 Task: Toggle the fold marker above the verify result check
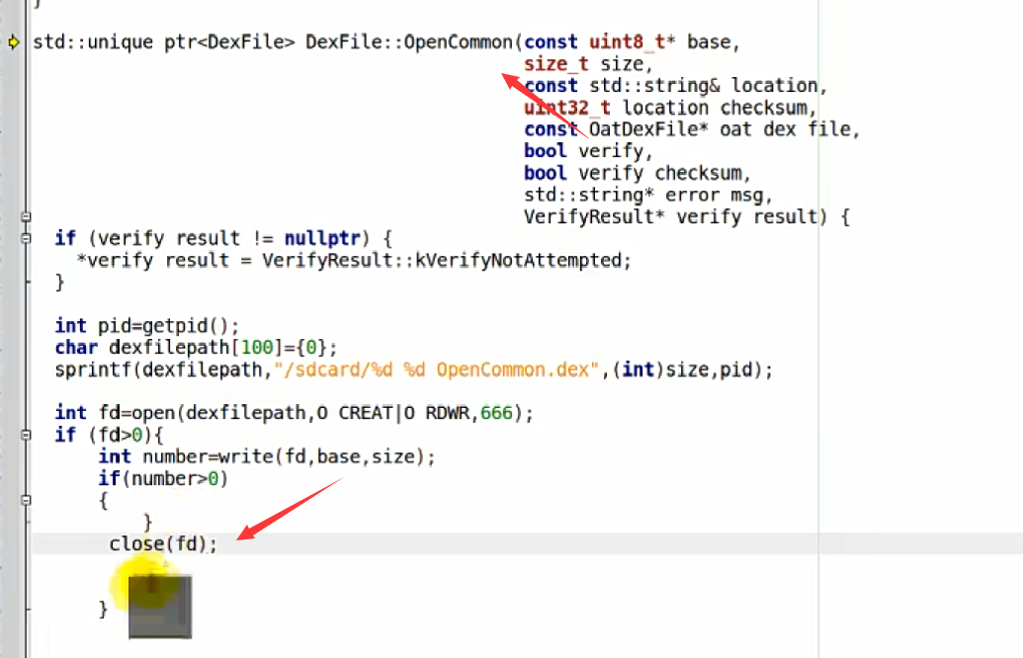pos(26,217)
